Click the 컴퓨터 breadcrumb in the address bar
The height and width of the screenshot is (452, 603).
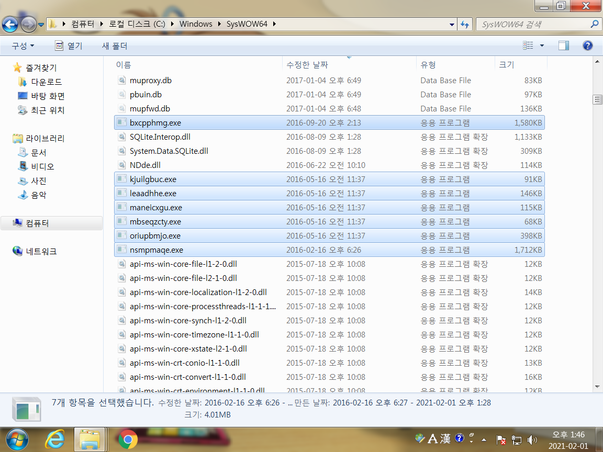[83, 24]
